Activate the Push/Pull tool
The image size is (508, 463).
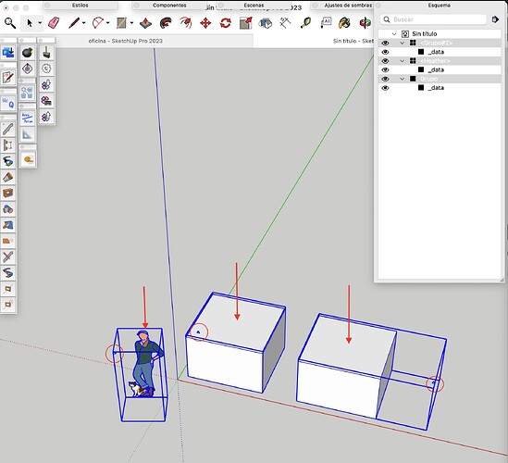tap(145, 23)
